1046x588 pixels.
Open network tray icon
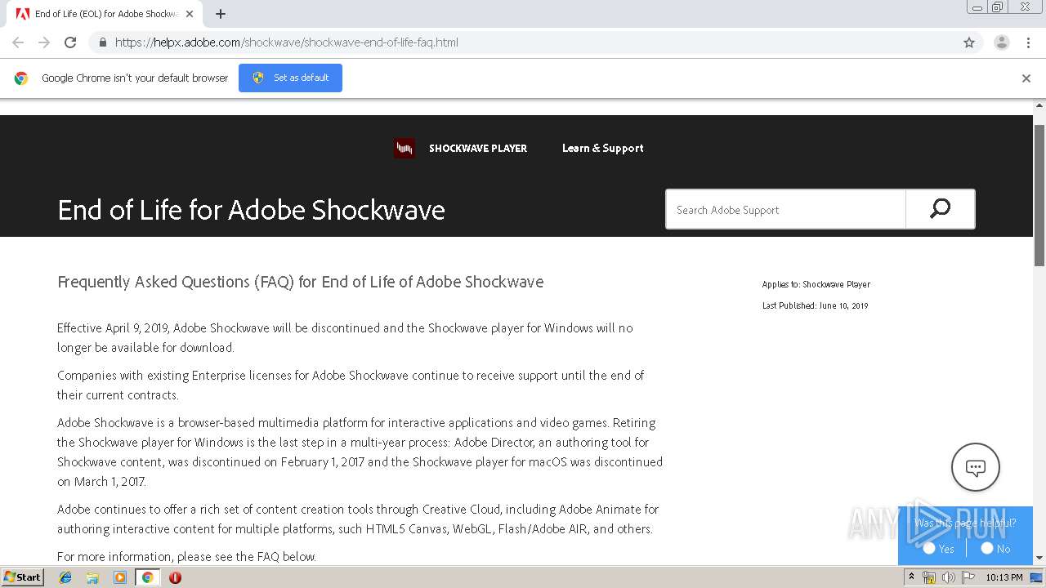[929, 577]
